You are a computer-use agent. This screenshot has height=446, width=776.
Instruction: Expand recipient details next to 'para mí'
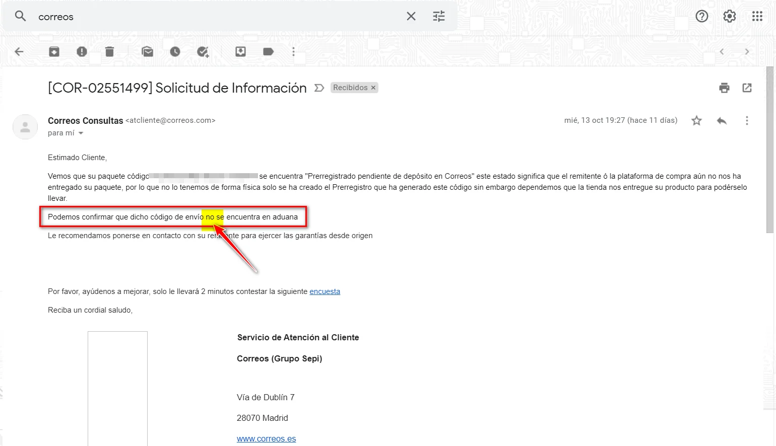[81, 133]
